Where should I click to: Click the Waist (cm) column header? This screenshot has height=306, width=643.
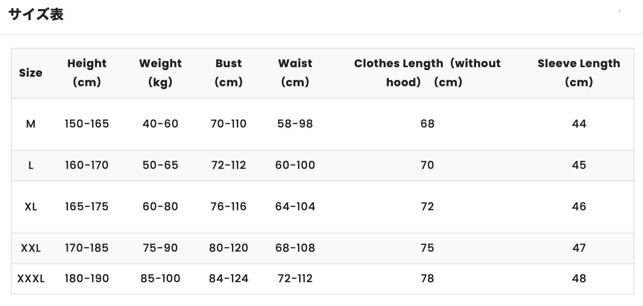295,73
